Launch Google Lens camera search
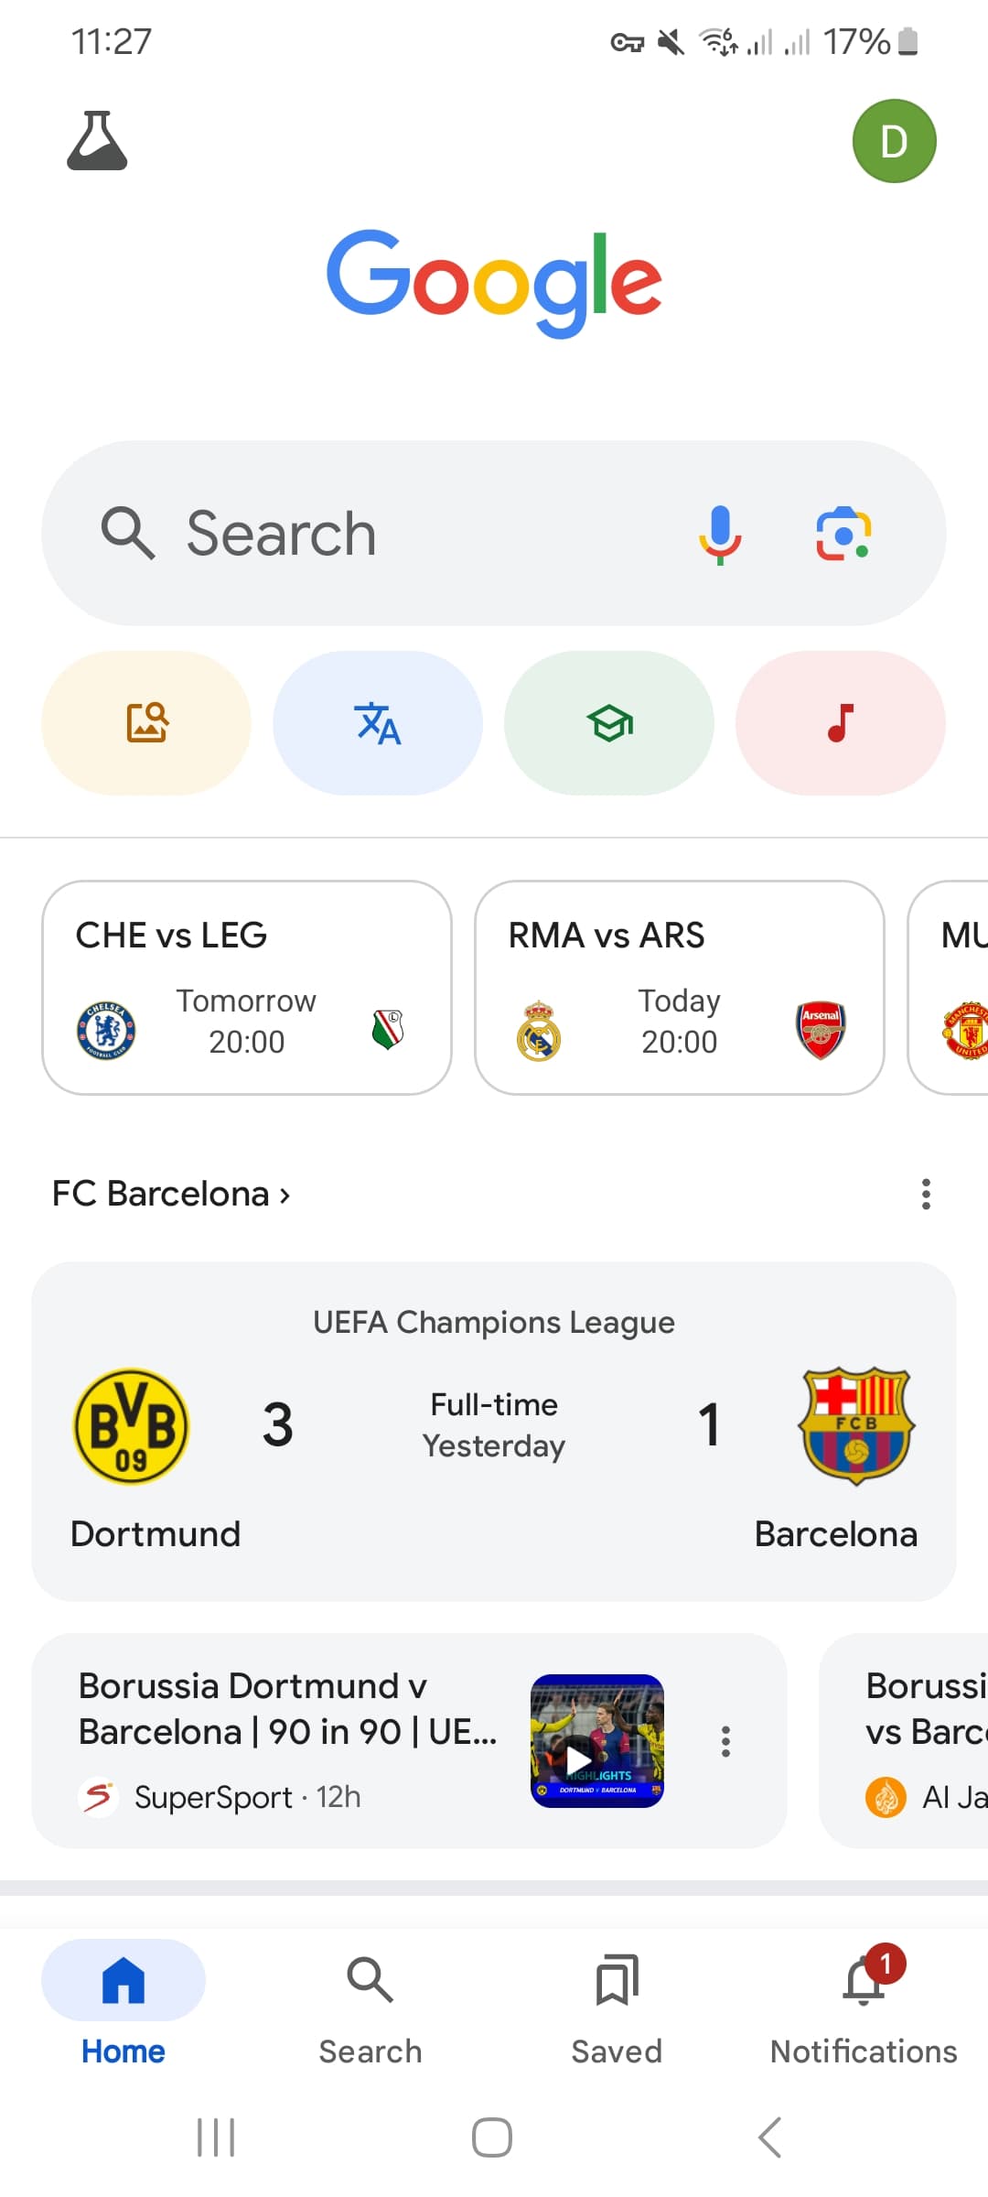 (843, 534)
